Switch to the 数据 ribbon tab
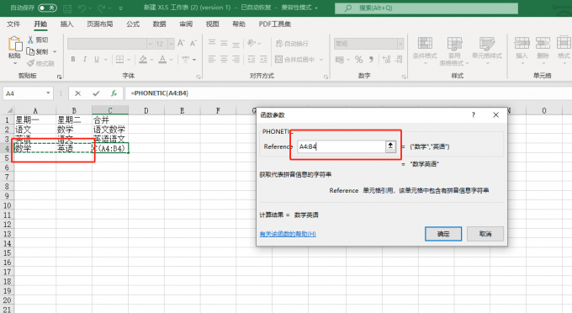 159,24
